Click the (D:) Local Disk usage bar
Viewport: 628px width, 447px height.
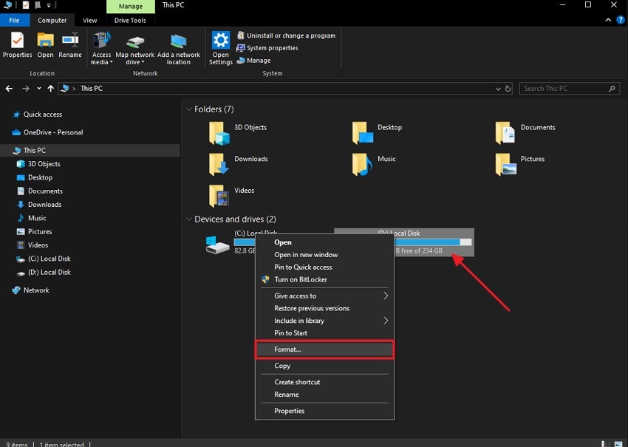(x=433, y=242)
